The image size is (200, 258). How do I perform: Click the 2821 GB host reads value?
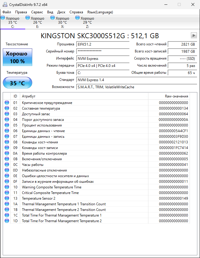(x=182, y=44)
